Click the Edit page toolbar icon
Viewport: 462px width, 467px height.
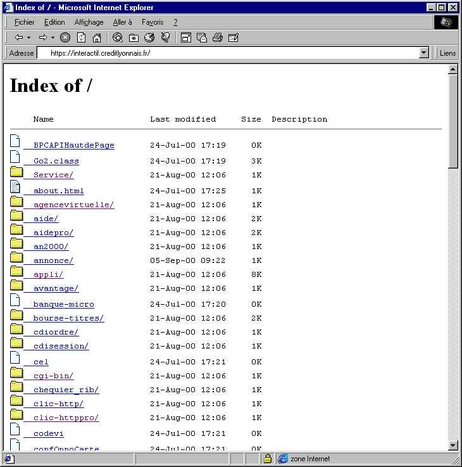[234, 37]
